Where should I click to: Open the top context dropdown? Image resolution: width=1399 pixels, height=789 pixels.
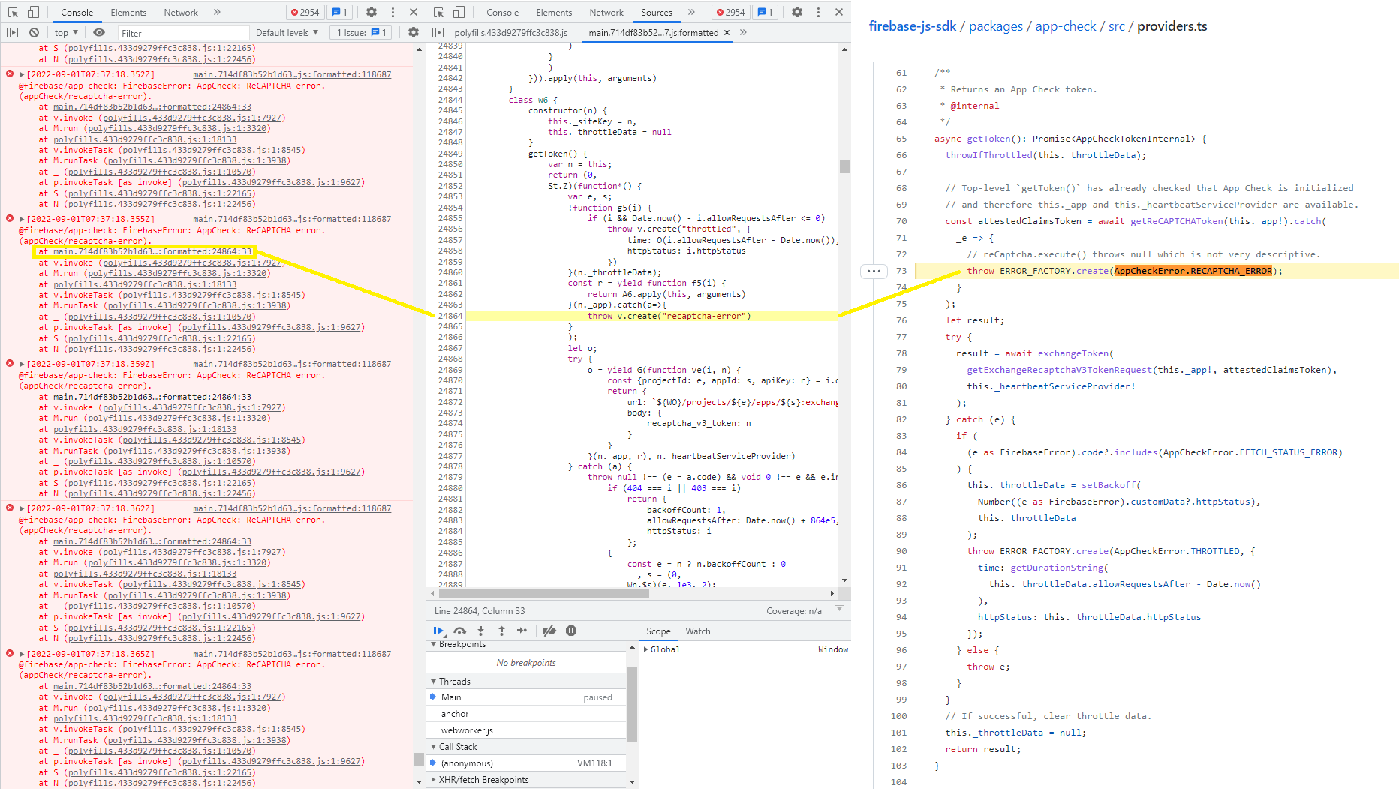click(66, 32)
